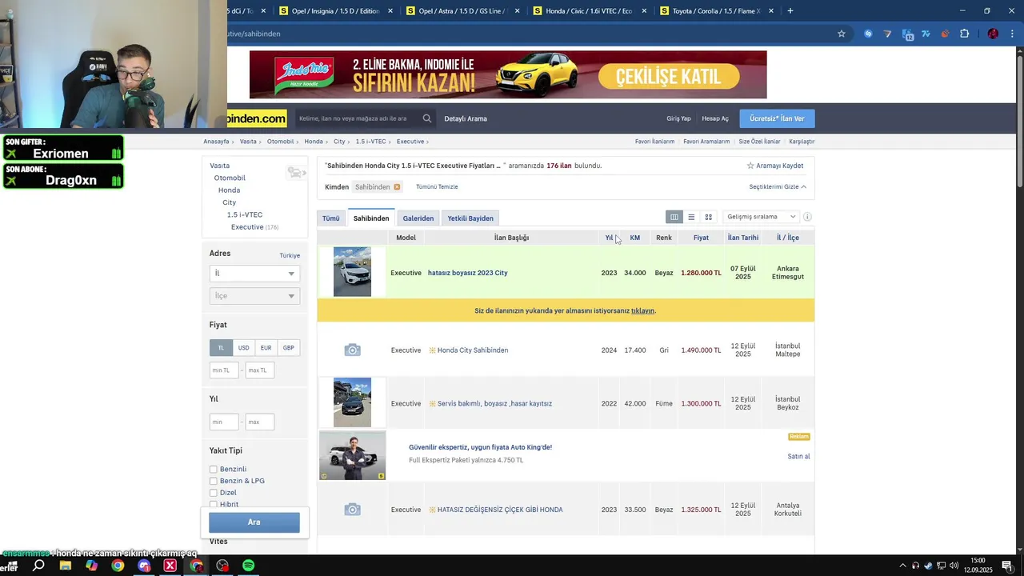Sort listings by KM column
This screenshot has width=1024, height=576.
[634, 238]
